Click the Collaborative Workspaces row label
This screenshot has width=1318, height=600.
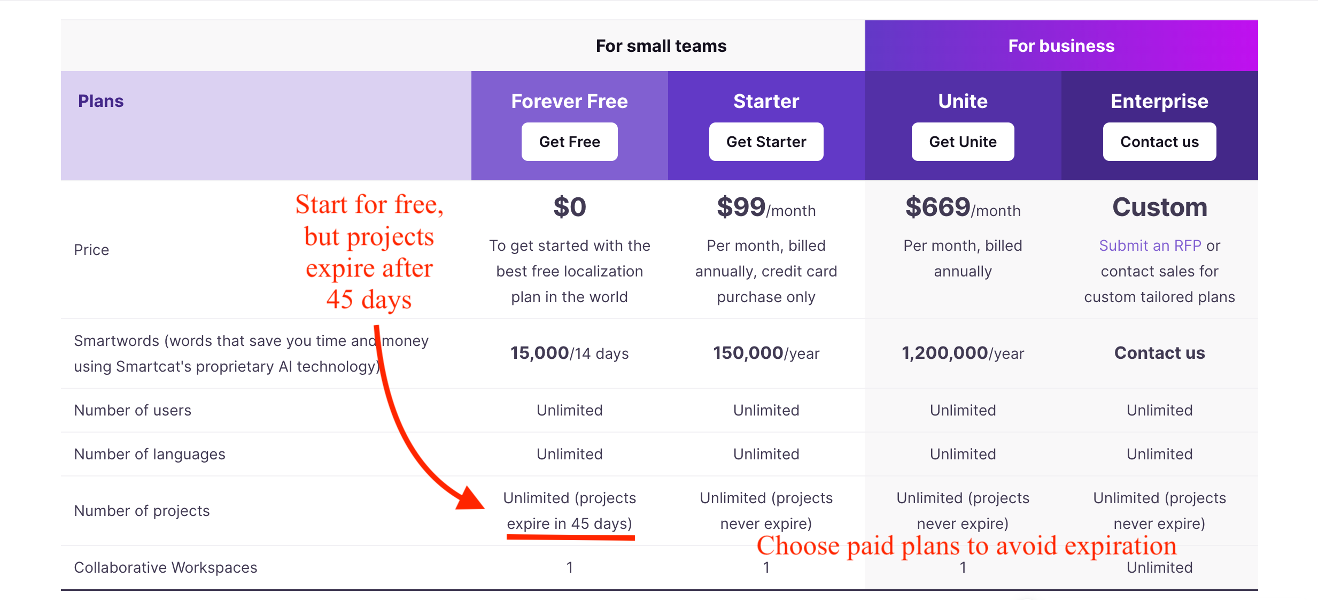pos(166,567)
